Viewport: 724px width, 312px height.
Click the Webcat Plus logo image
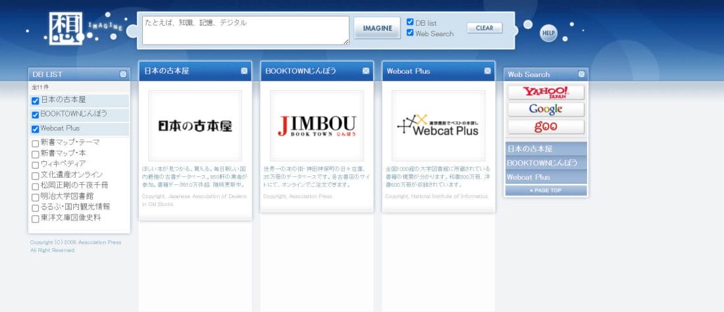click(438, 126)
